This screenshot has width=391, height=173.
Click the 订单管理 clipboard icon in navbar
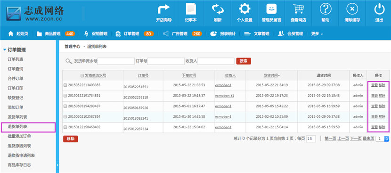118,33
